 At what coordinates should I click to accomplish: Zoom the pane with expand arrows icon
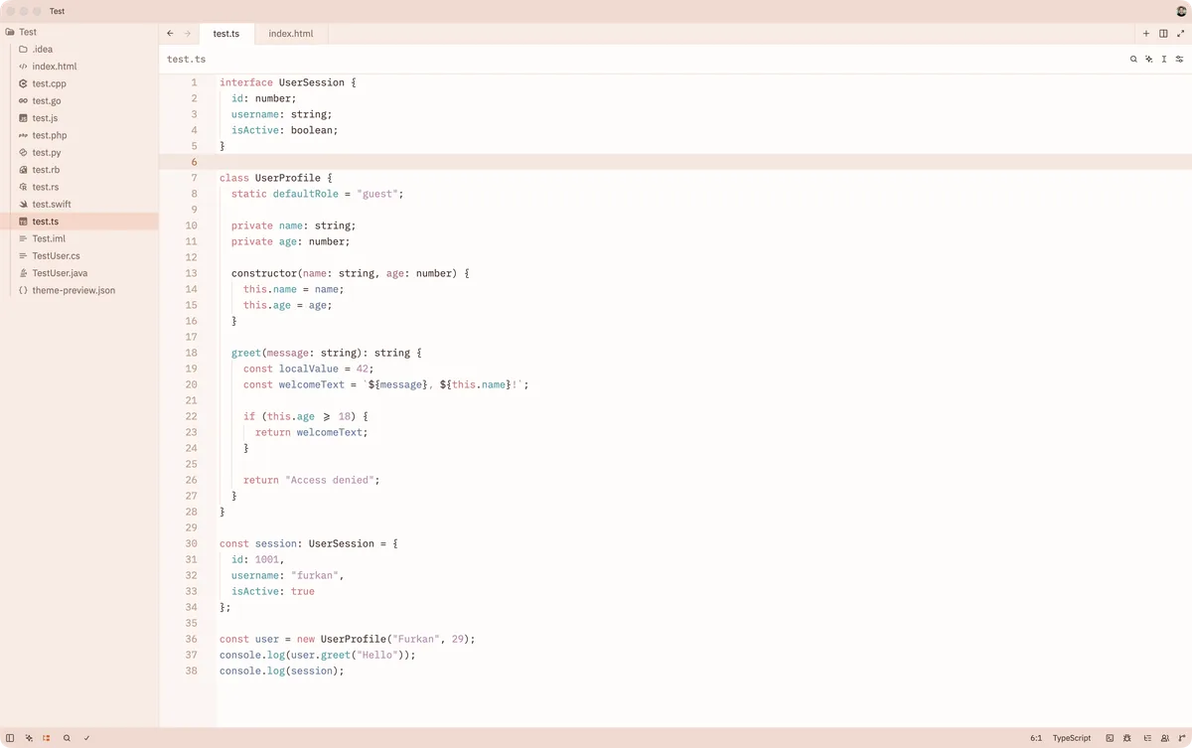(x=1181, y=33)
